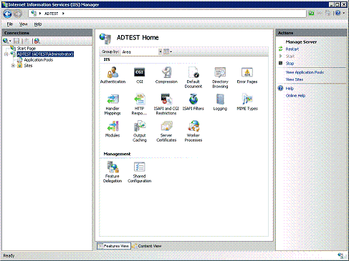Open the Authentication feature icon
Viewport: 349px width, 261px height.
click(113, 75)
